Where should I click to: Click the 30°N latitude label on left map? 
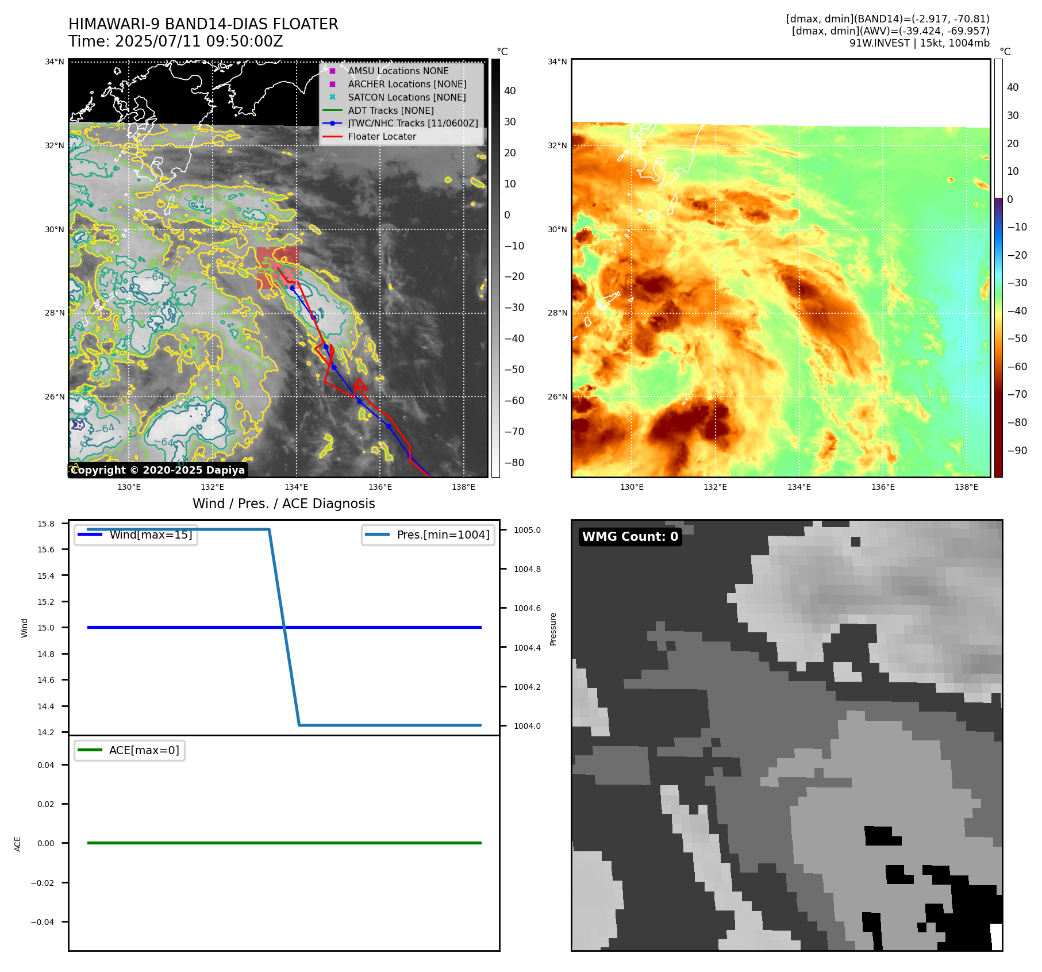pyautogui.click(x=55, y=229)
